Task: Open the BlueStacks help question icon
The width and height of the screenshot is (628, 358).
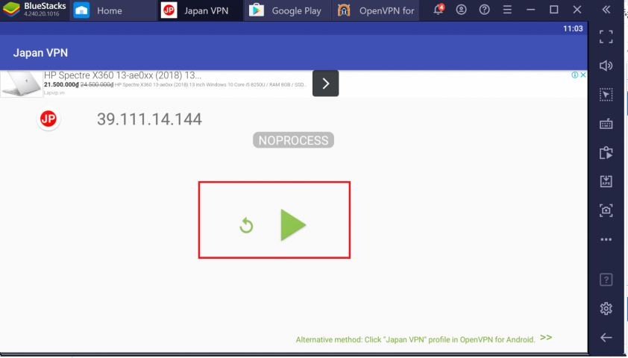Action: (485, 10)
